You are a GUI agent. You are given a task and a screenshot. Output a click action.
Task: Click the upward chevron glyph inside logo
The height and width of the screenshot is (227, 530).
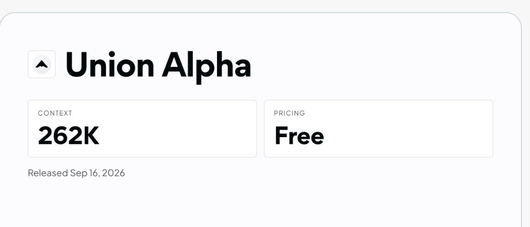coord(41,64)
